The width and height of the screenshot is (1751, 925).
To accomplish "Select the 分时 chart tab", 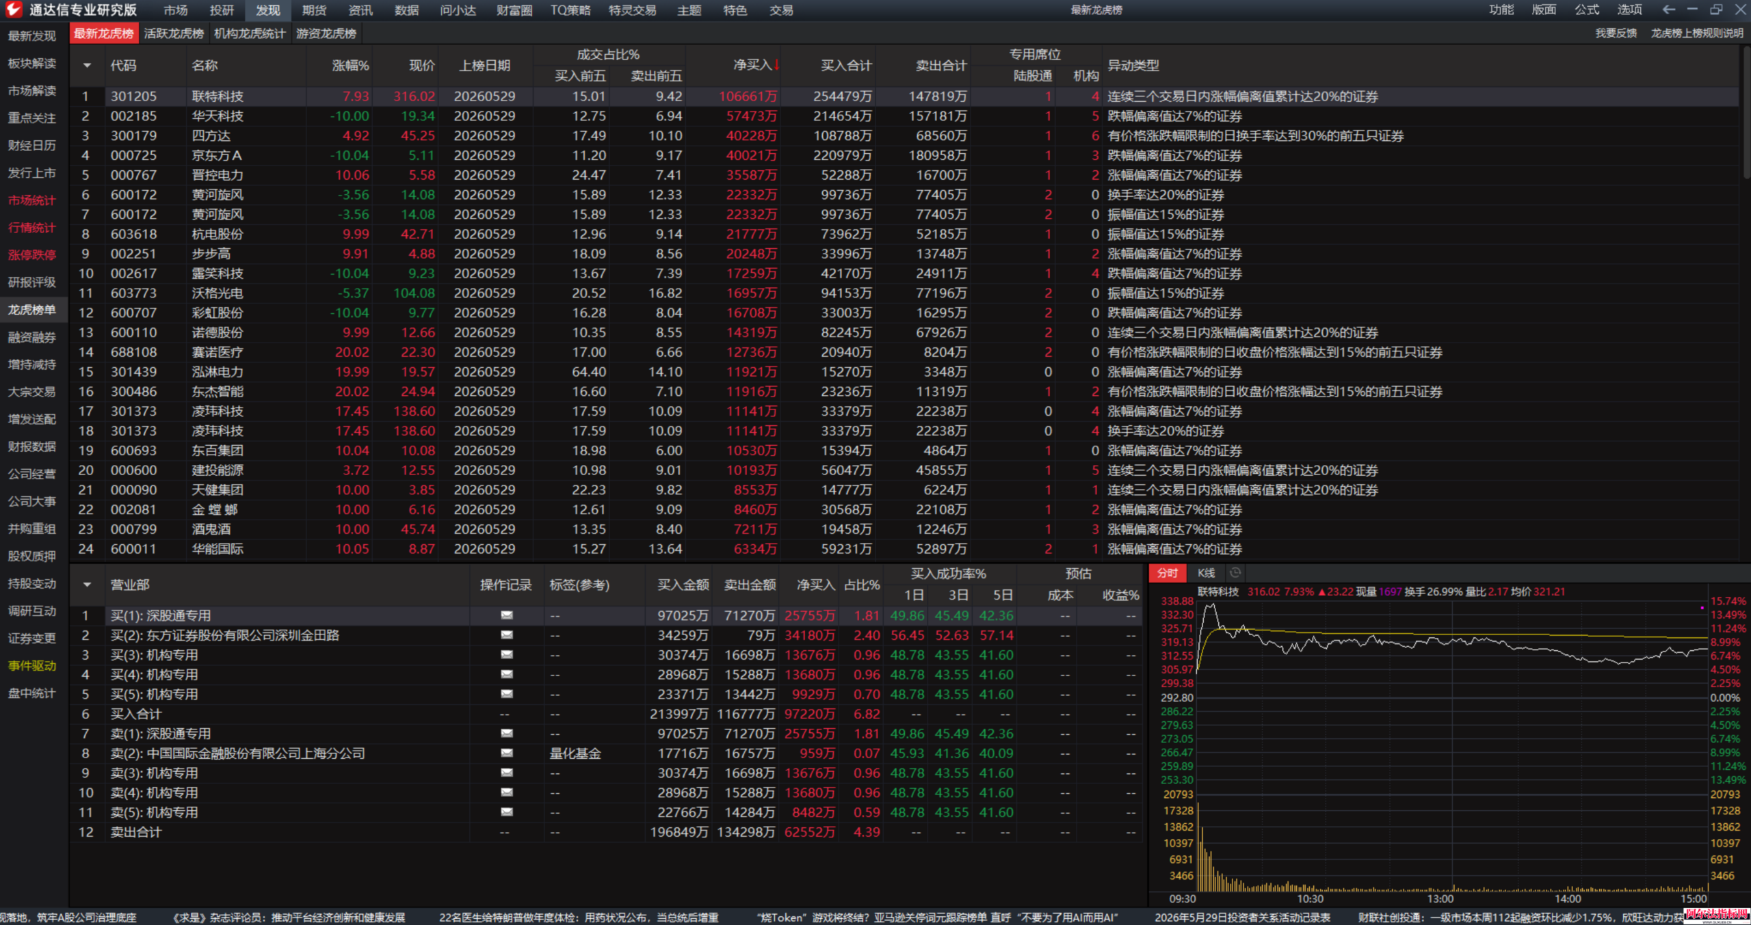I will click(x=1168, y=573).
